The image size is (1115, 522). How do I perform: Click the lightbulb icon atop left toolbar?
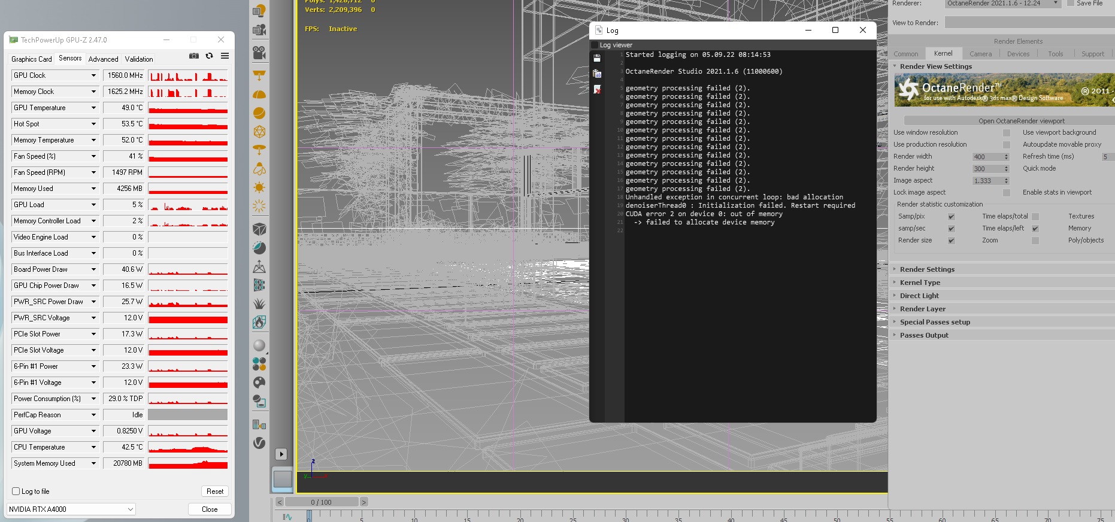point(259,11)
